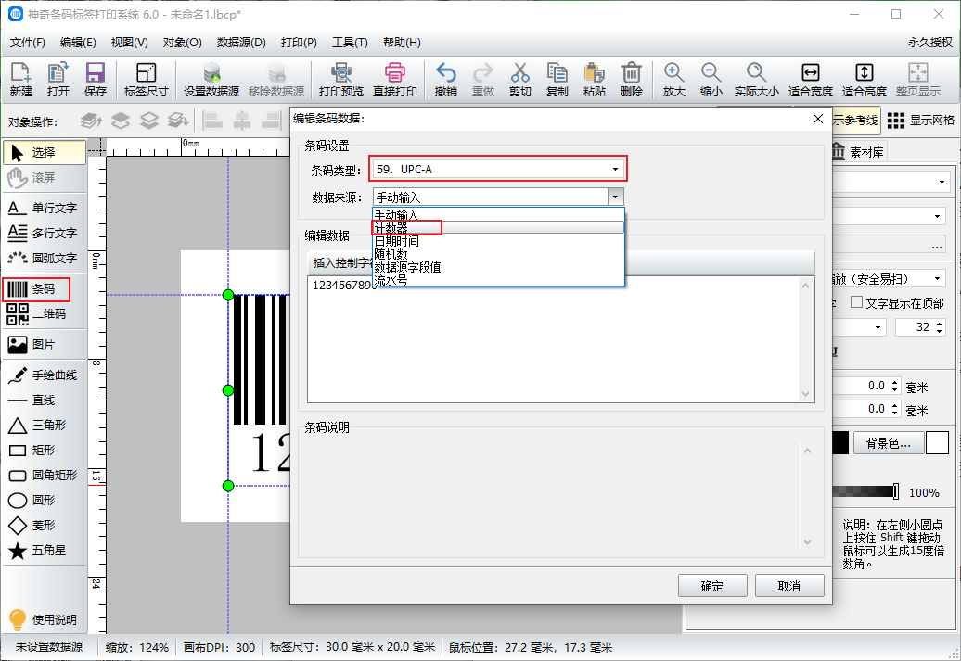This screenshot has height=661, width=961.
Task: Enable the 文字显示在顶部 checkbox
Action: 857,302
